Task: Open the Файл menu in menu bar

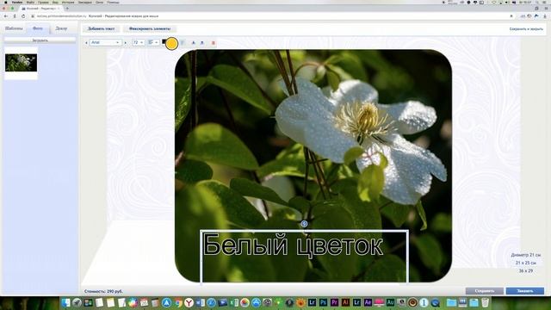Action: (x=30, y=2)
